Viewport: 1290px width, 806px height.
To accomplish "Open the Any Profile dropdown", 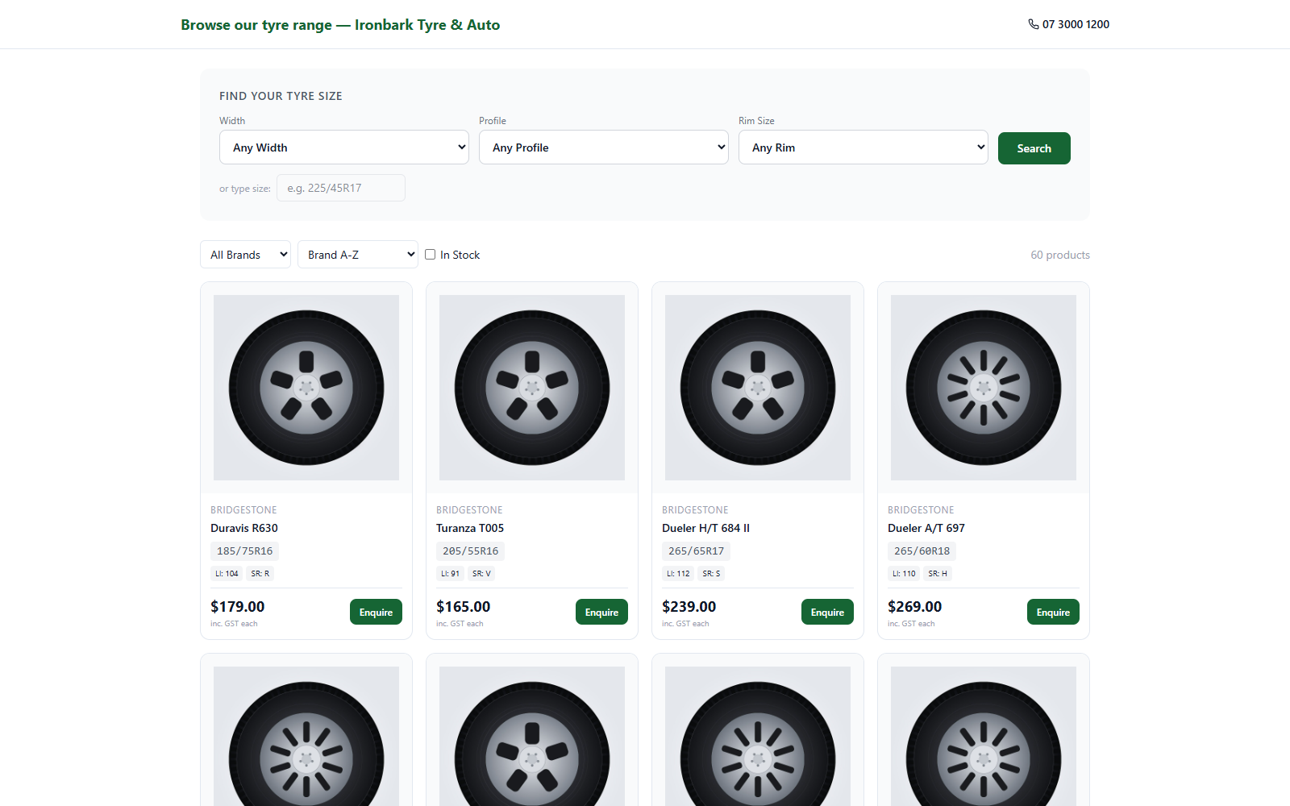I will point(604,147).
